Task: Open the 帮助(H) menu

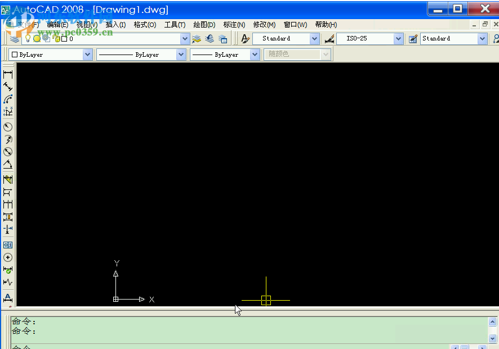Action: [x=326, y=25]
